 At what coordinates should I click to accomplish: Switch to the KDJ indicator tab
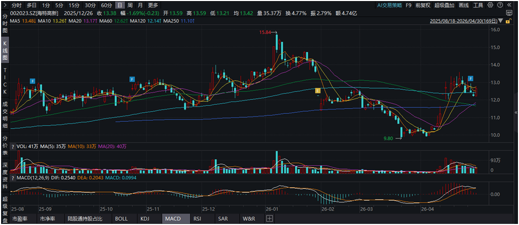145,219
